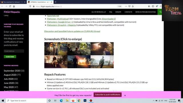Reload the current page

[x=10, y=6]
